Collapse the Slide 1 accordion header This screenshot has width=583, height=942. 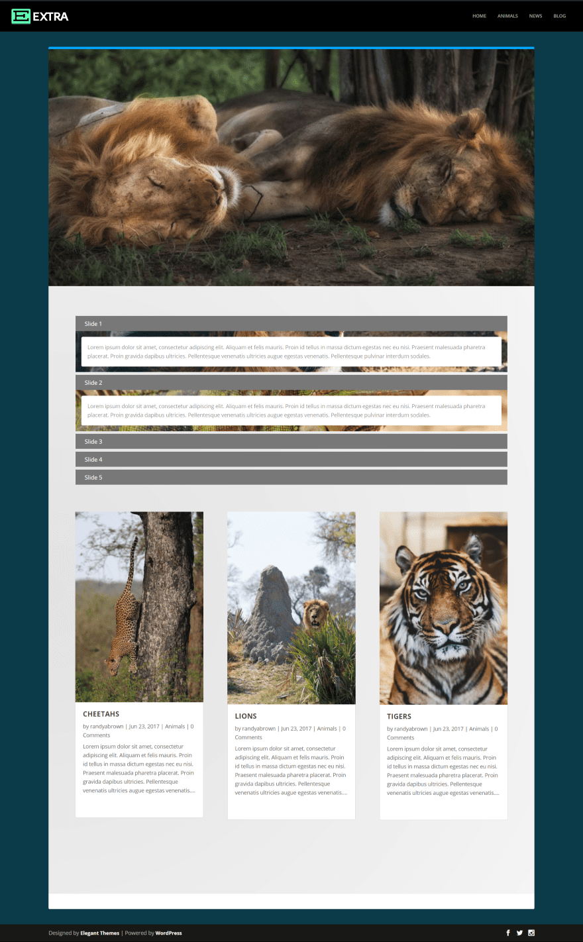291,324
